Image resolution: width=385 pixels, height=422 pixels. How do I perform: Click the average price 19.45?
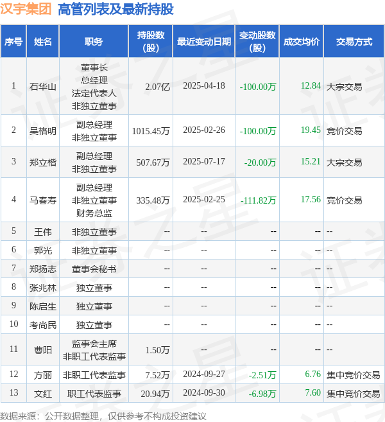coord(311,130)
